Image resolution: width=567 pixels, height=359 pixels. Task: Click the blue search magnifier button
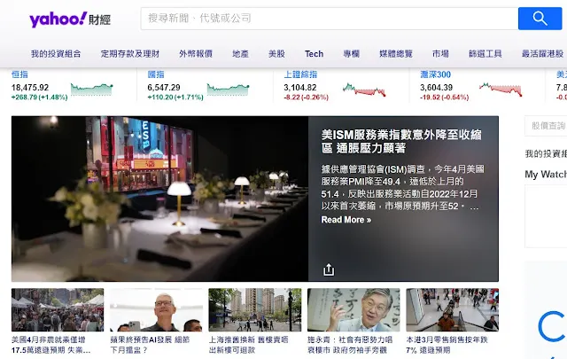tap(540, 19)
